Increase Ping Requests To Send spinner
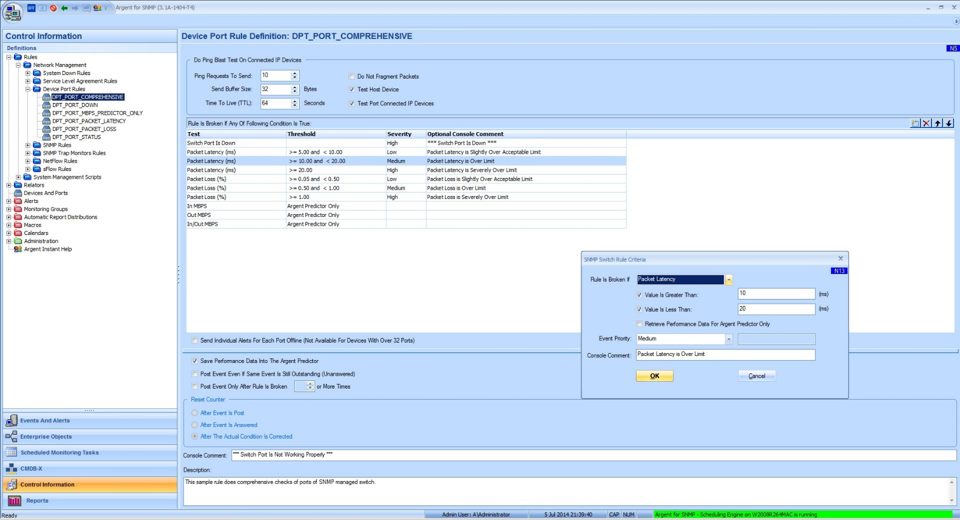This screenshot has height=520, width=960. pos(294,73)
